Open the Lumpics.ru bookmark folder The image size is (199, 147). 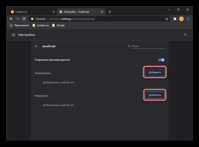pyautogui.click(x=41, y=25)
